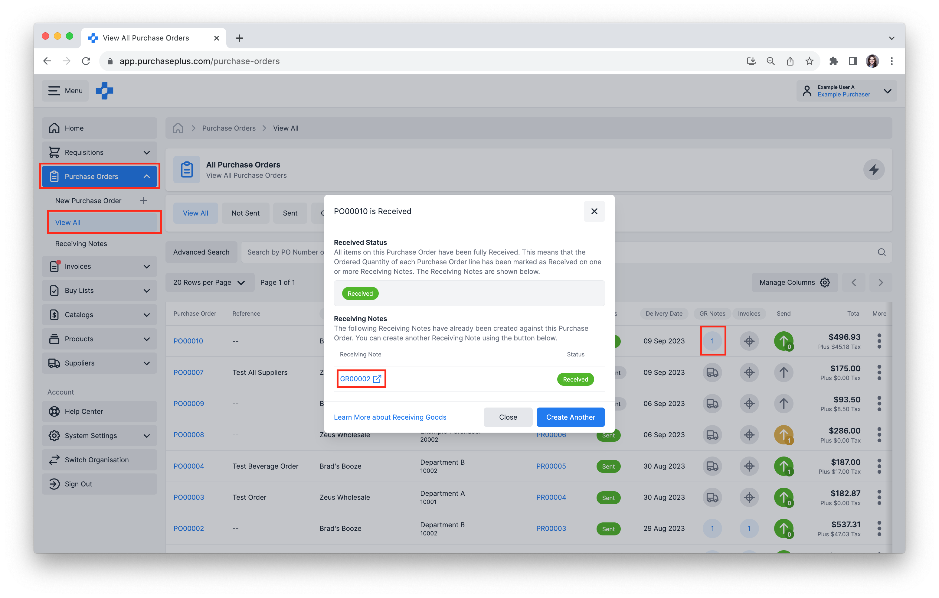Click invoice crosshair icon for PO00003
Image resolution: width=939 pixels, height=598 pixels.
pos(749,497)
